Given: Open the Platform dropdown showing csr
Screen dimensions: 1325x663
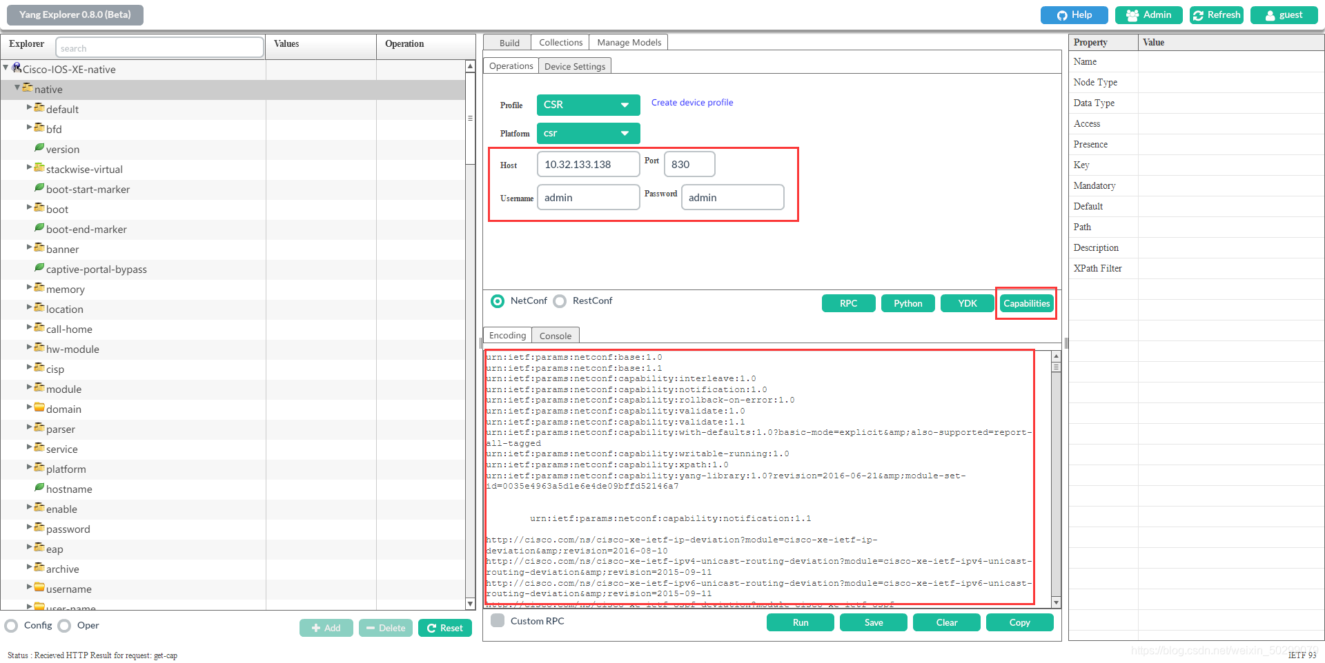Looking at the screenshot, I should (x=587, y=133).
